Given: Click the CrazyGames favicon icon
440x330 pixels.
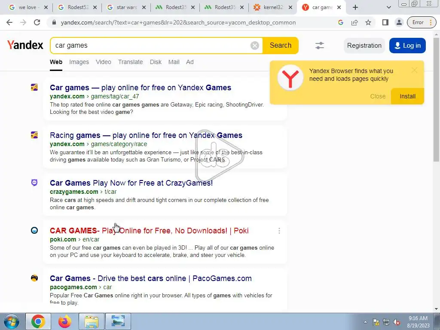Looking at the screenshot, I should pyautogui.click(x=34, y=183).
